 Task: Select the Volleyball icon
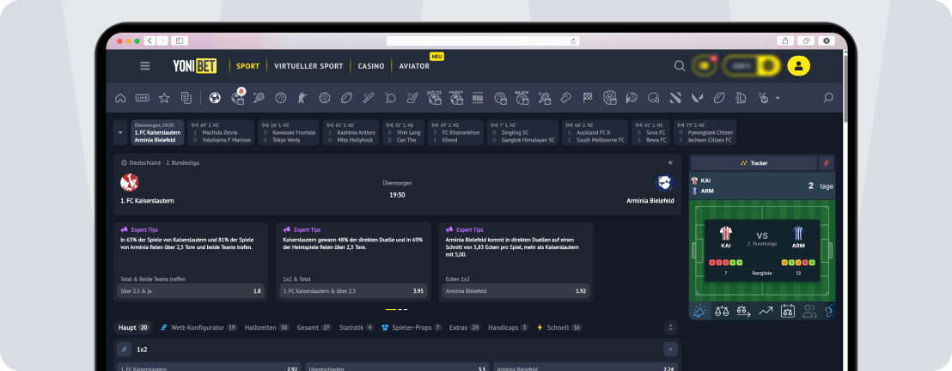pos(325,98)
